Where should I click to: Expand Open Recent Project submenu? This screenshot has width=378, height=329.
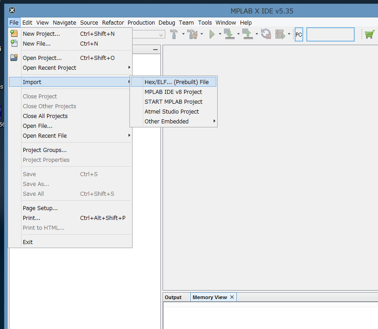click(x=129, y=67)
